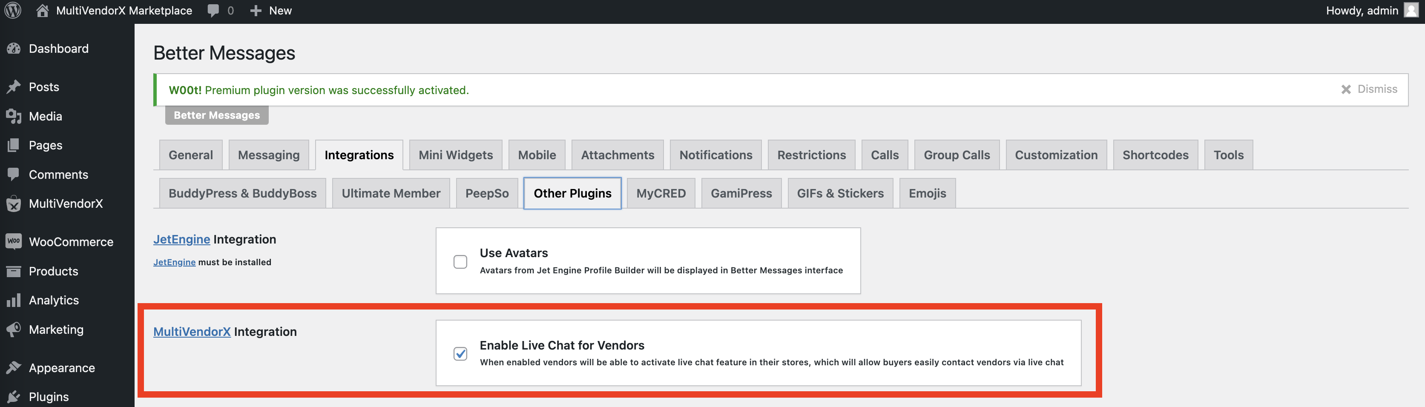Click the Products archive icon
This screenshot has height=407, width=1425.
[14, 271]
